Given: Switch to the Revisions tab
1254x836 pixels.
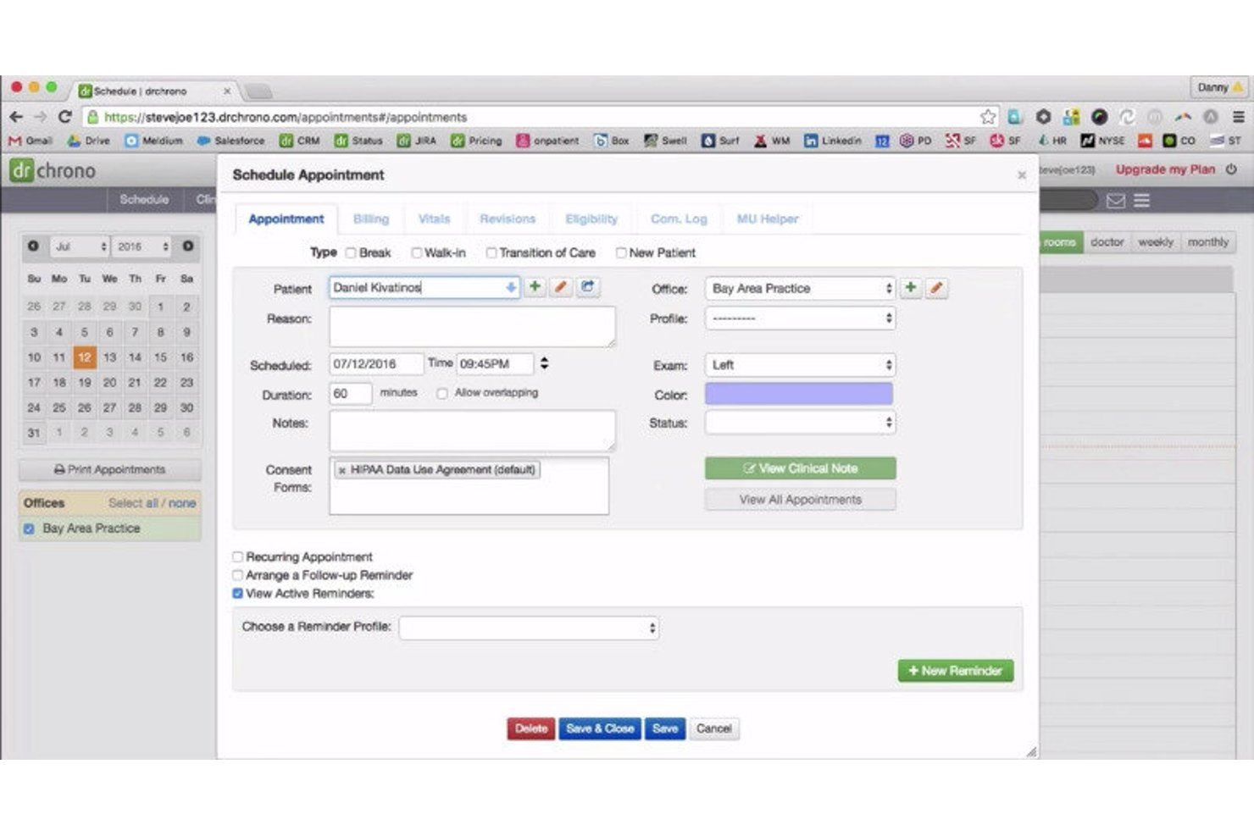Looking at the screenshot, I should click(508, 219).
